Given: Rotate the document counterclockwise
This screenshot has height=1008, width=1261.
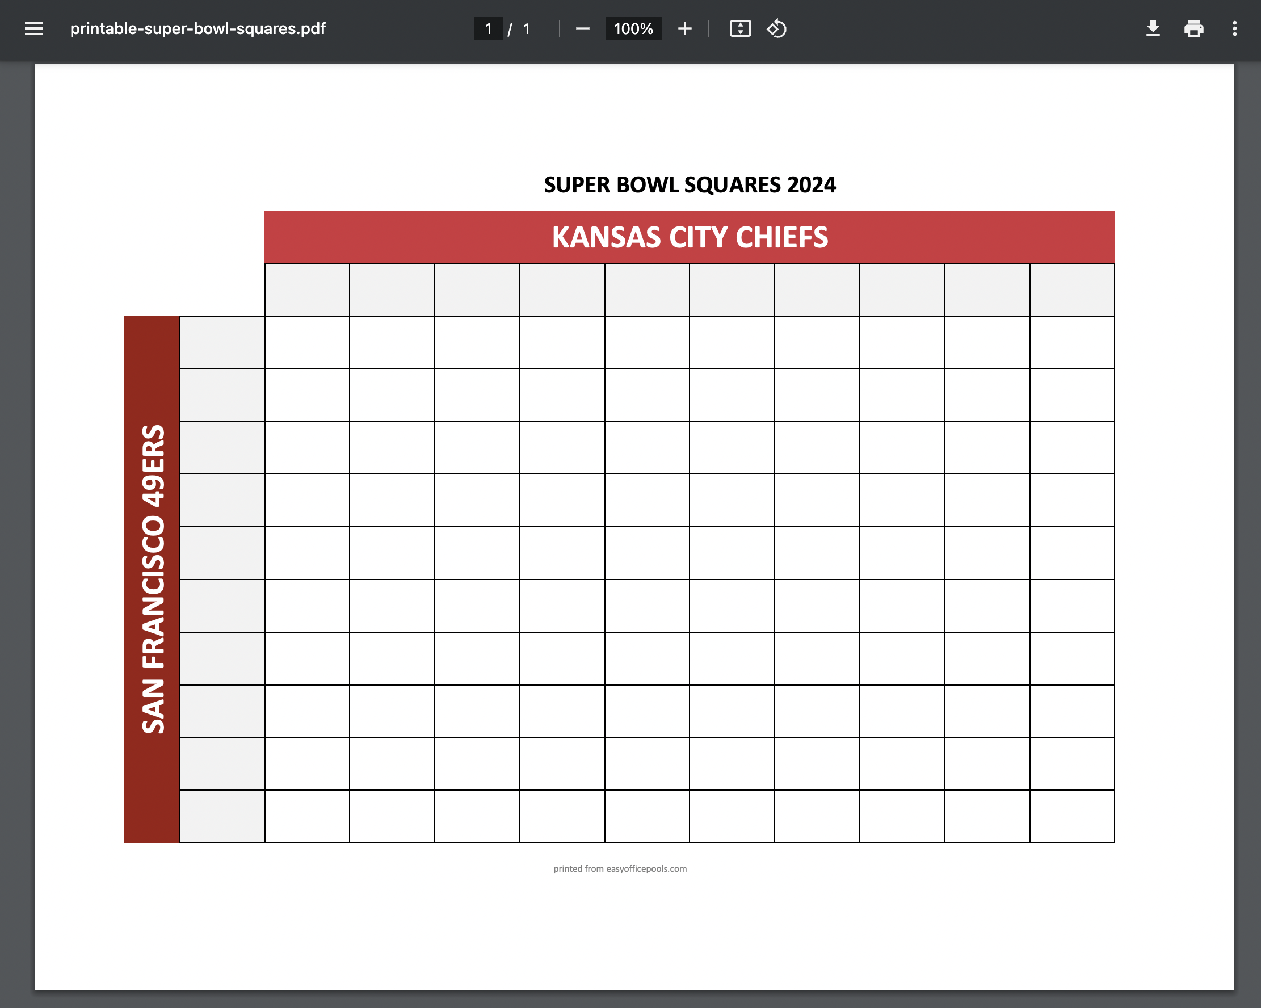Looking at the screenshot, I should coord(776,28).
